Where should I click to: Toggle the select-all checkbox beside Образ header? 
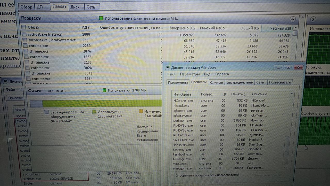pos(24,27)
